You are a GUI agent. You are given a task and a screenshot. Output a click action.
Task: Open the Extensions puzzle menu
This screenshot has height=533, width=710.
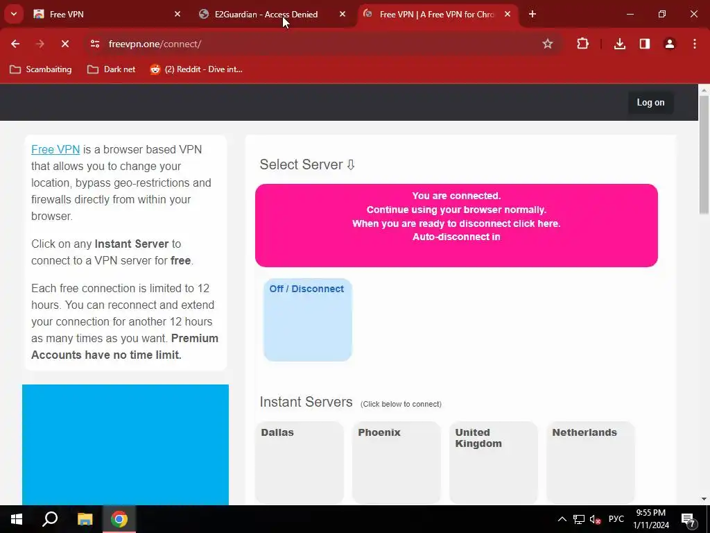582,44
